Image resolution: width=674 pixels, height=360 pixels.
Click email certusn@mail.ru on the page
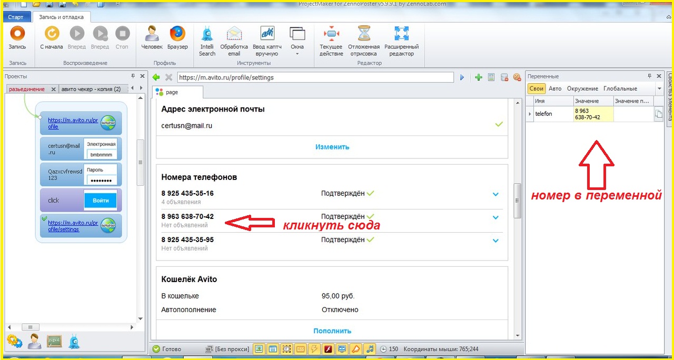[187, 126]
